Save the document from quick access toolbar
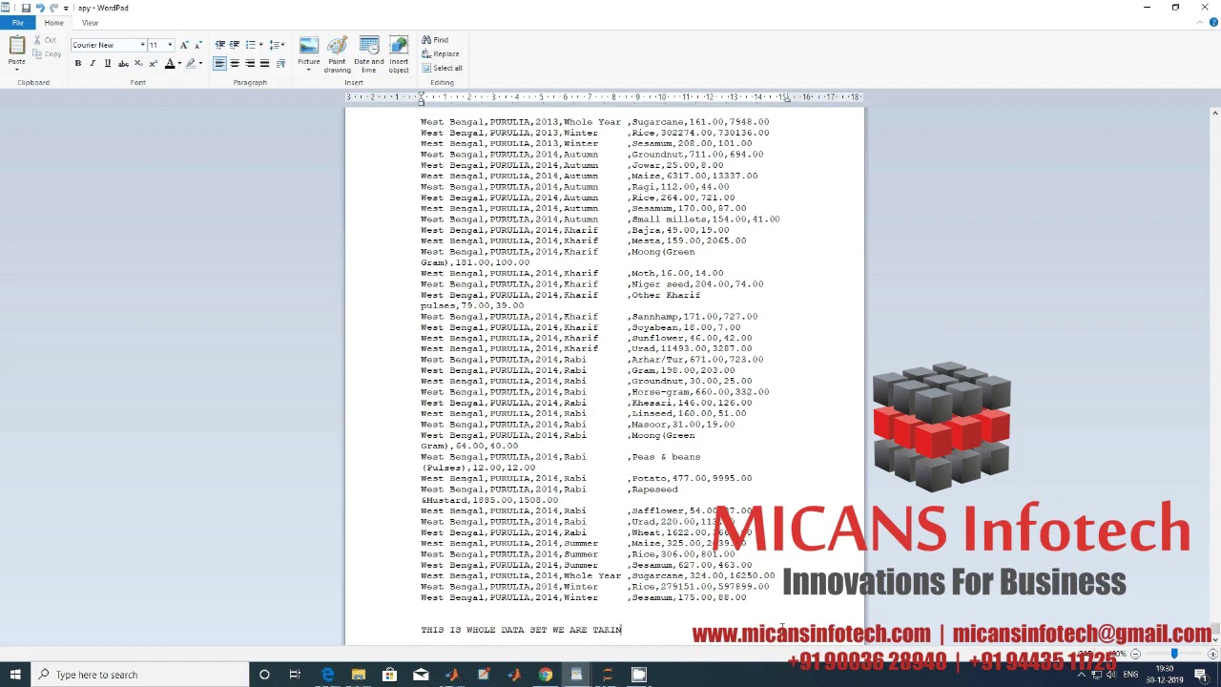This screenshot has width=1221, height=687. tap(26, 8)
